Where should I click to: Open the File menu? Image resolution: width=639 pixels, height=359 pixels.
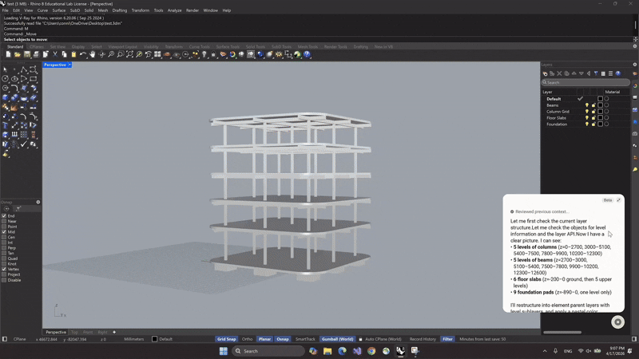click(6, 10)
